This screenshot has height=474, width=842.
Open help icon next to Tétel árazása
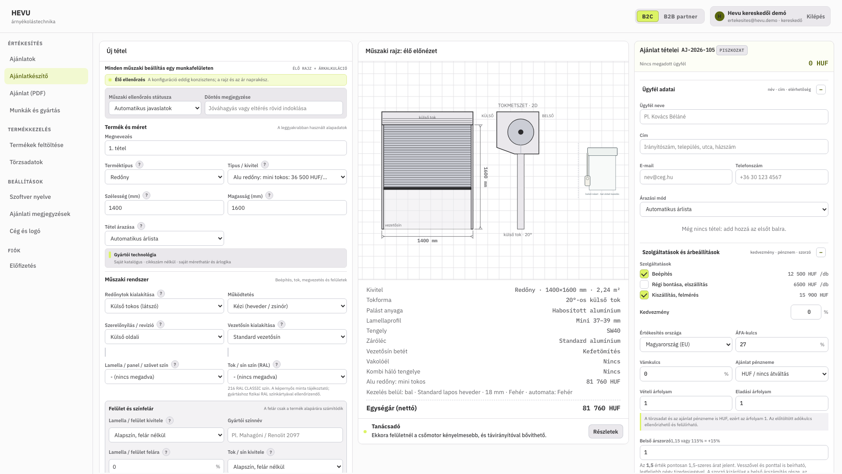pos(141,226)
